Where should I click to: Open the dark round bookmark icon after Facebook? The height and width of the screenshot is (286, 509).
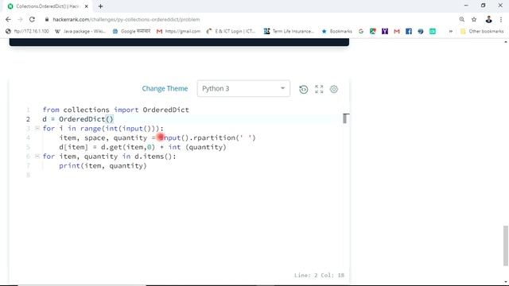click(421, 31)
